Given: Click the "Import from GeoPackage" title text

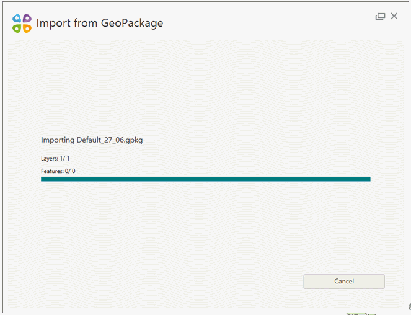Looking at the screenshot, I should click(100, 24).
